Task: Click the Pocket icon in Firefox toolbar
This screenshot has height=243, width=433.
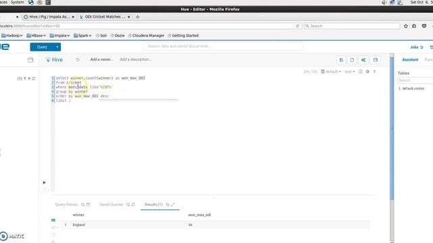Action: click(x=424, y=26)
